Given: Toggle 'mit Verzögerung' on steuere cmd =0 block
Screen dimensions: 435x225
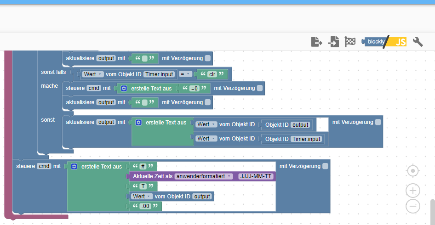Looking at the screenshot, I should coord(260,88).
